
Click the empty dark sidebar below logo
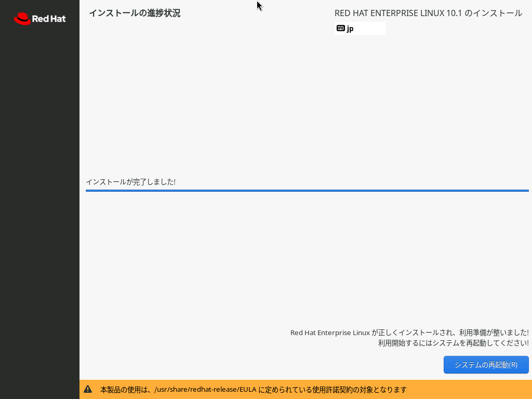[39, 208]
